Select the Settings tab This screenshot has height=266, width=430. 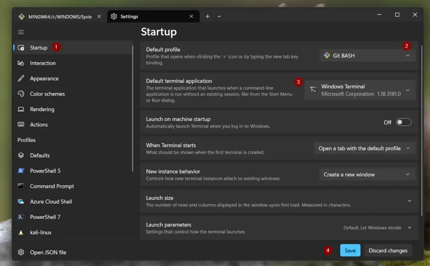pyautogui.click(x=153, y=16)
